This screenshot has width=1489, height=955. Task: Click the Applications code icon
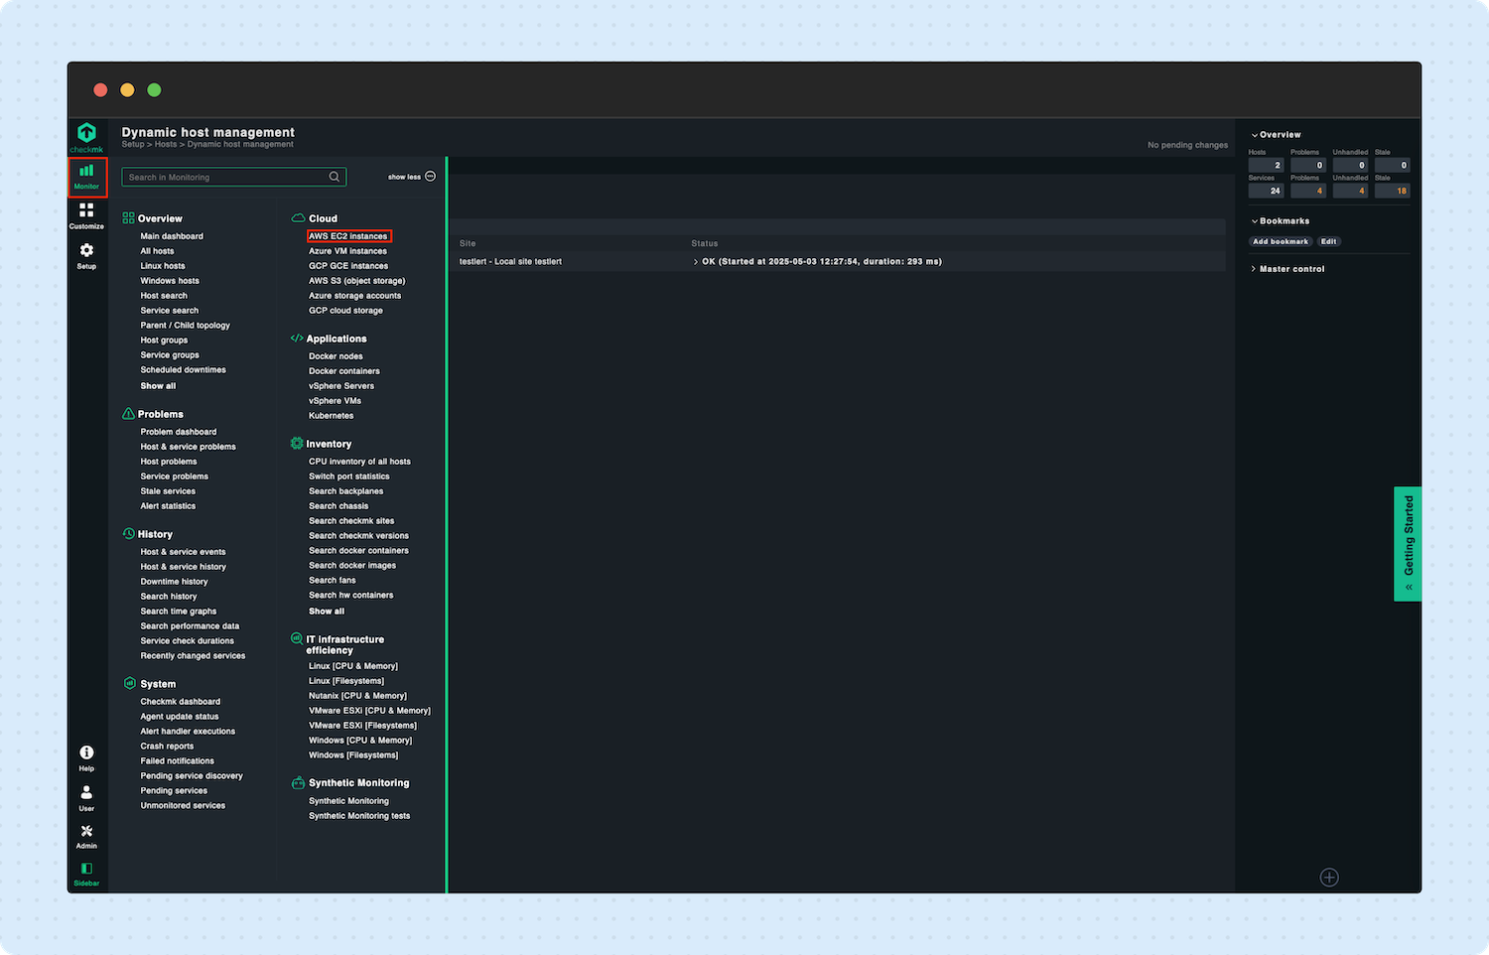(297, 339)
